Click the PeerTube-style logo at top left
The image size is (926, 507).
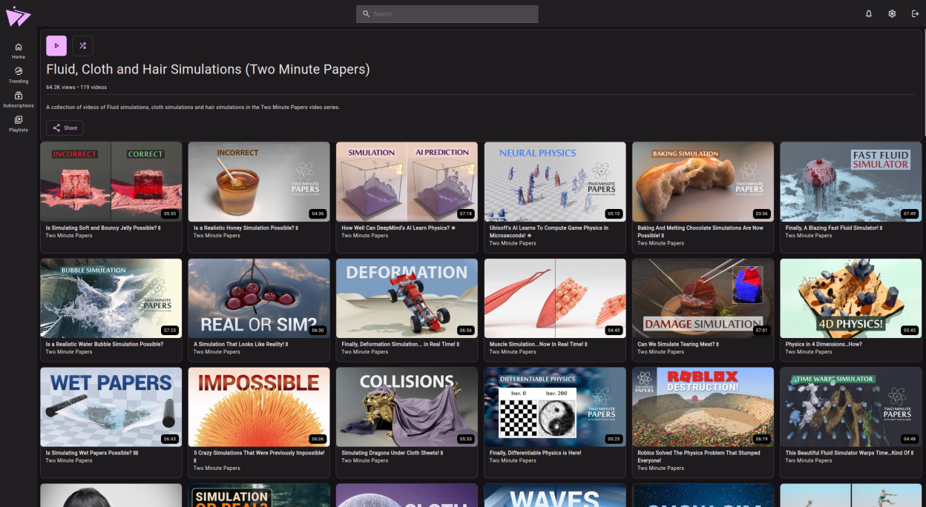[x=18, y=16]
